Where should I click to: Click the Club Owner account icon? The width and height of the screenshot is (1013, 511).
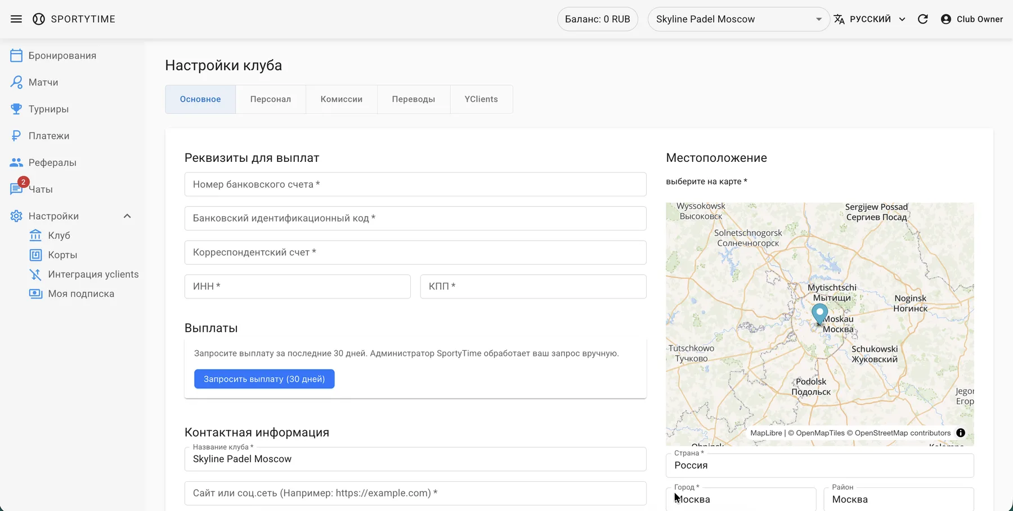point(946,19)
